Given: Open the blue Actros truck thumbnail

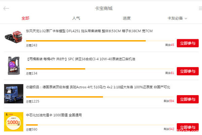Looking at the screenshot, I should (x=14, y=93).
